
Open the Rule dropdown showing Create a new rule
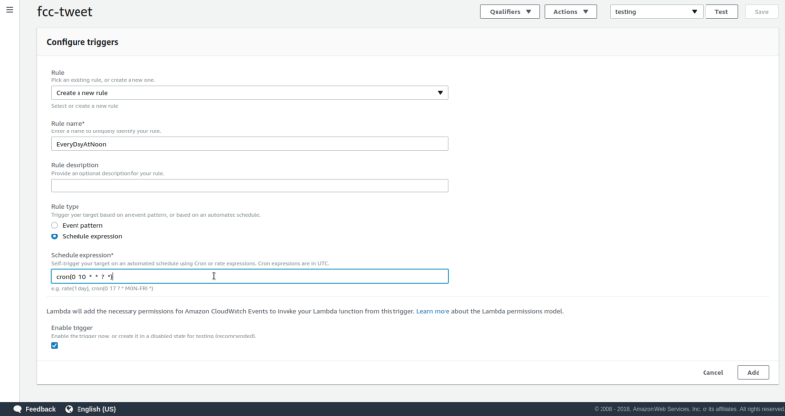tap(250, 93)
